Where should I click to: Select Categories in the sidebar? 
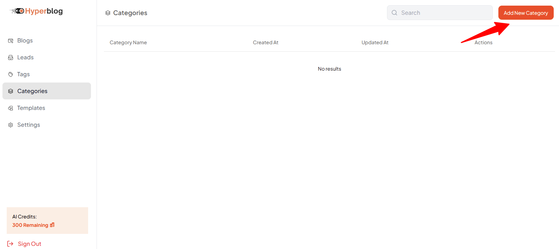click(x=47, y=91)
